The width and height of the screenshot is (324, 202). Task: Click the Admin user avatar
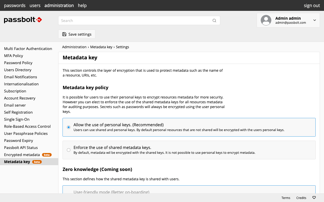(266, 20)
